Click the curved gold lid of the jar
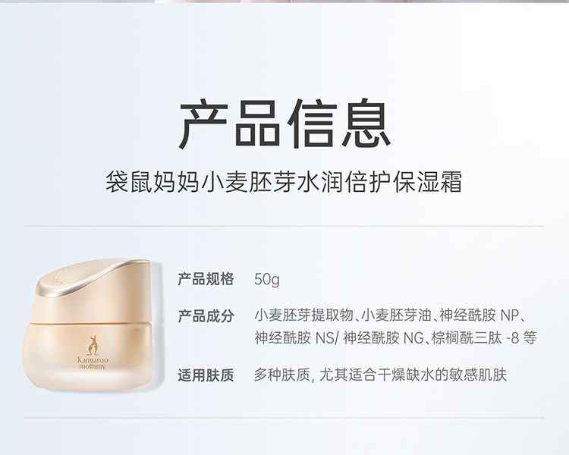 click(93, 290)
